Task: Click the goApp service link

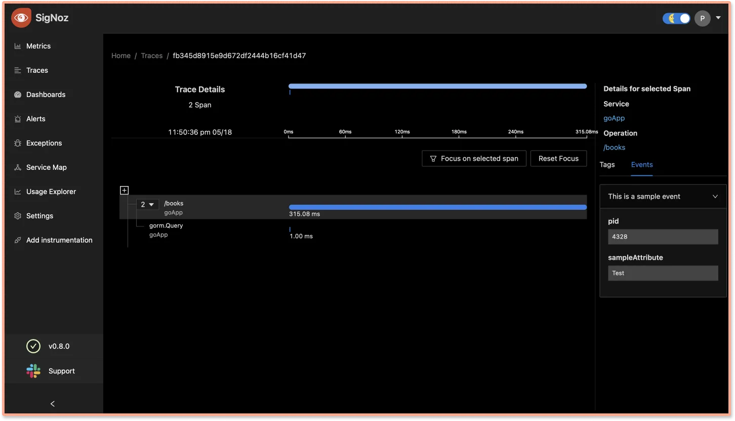Action: tap(614, 118)
